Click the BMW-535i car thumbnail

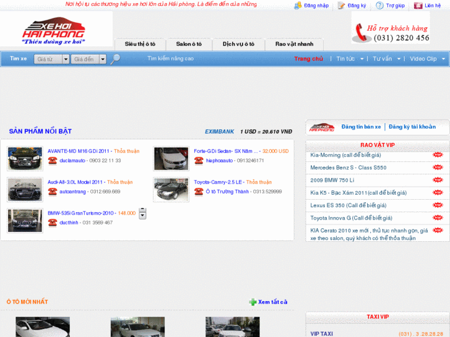[25, 221]
